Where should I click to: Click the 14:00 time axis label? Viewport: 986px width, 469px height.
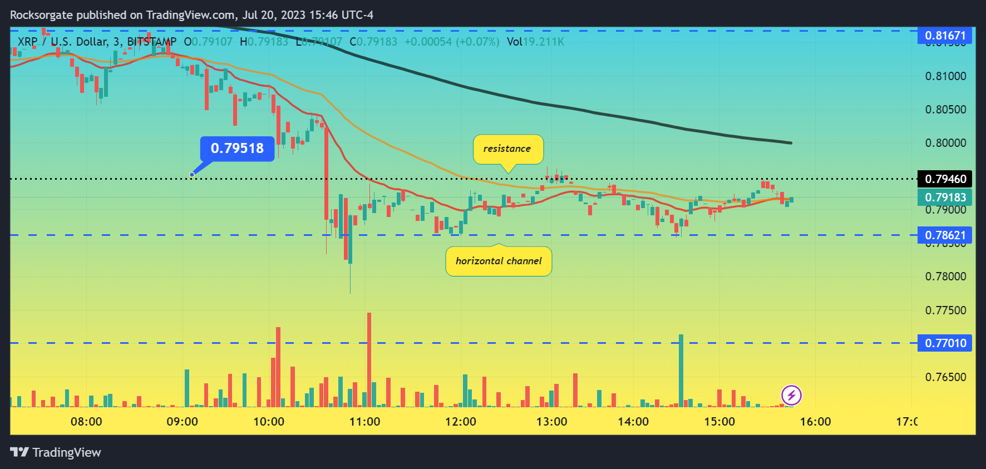(633, 422)
